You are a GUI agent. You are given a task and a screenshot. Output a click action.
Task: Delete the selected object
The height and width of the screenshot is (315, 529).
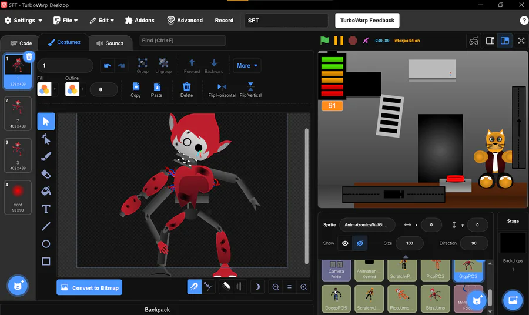(x=186, y=90)
